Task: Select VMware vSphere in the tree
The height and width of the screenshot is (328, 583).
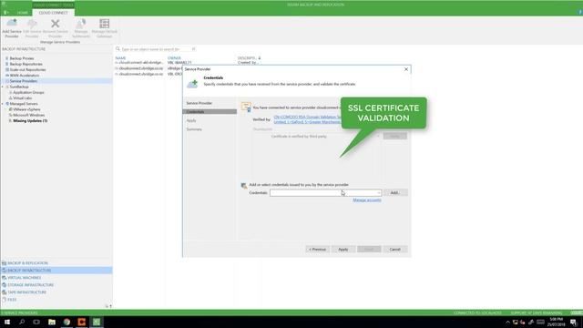Action: coord(26,109)
